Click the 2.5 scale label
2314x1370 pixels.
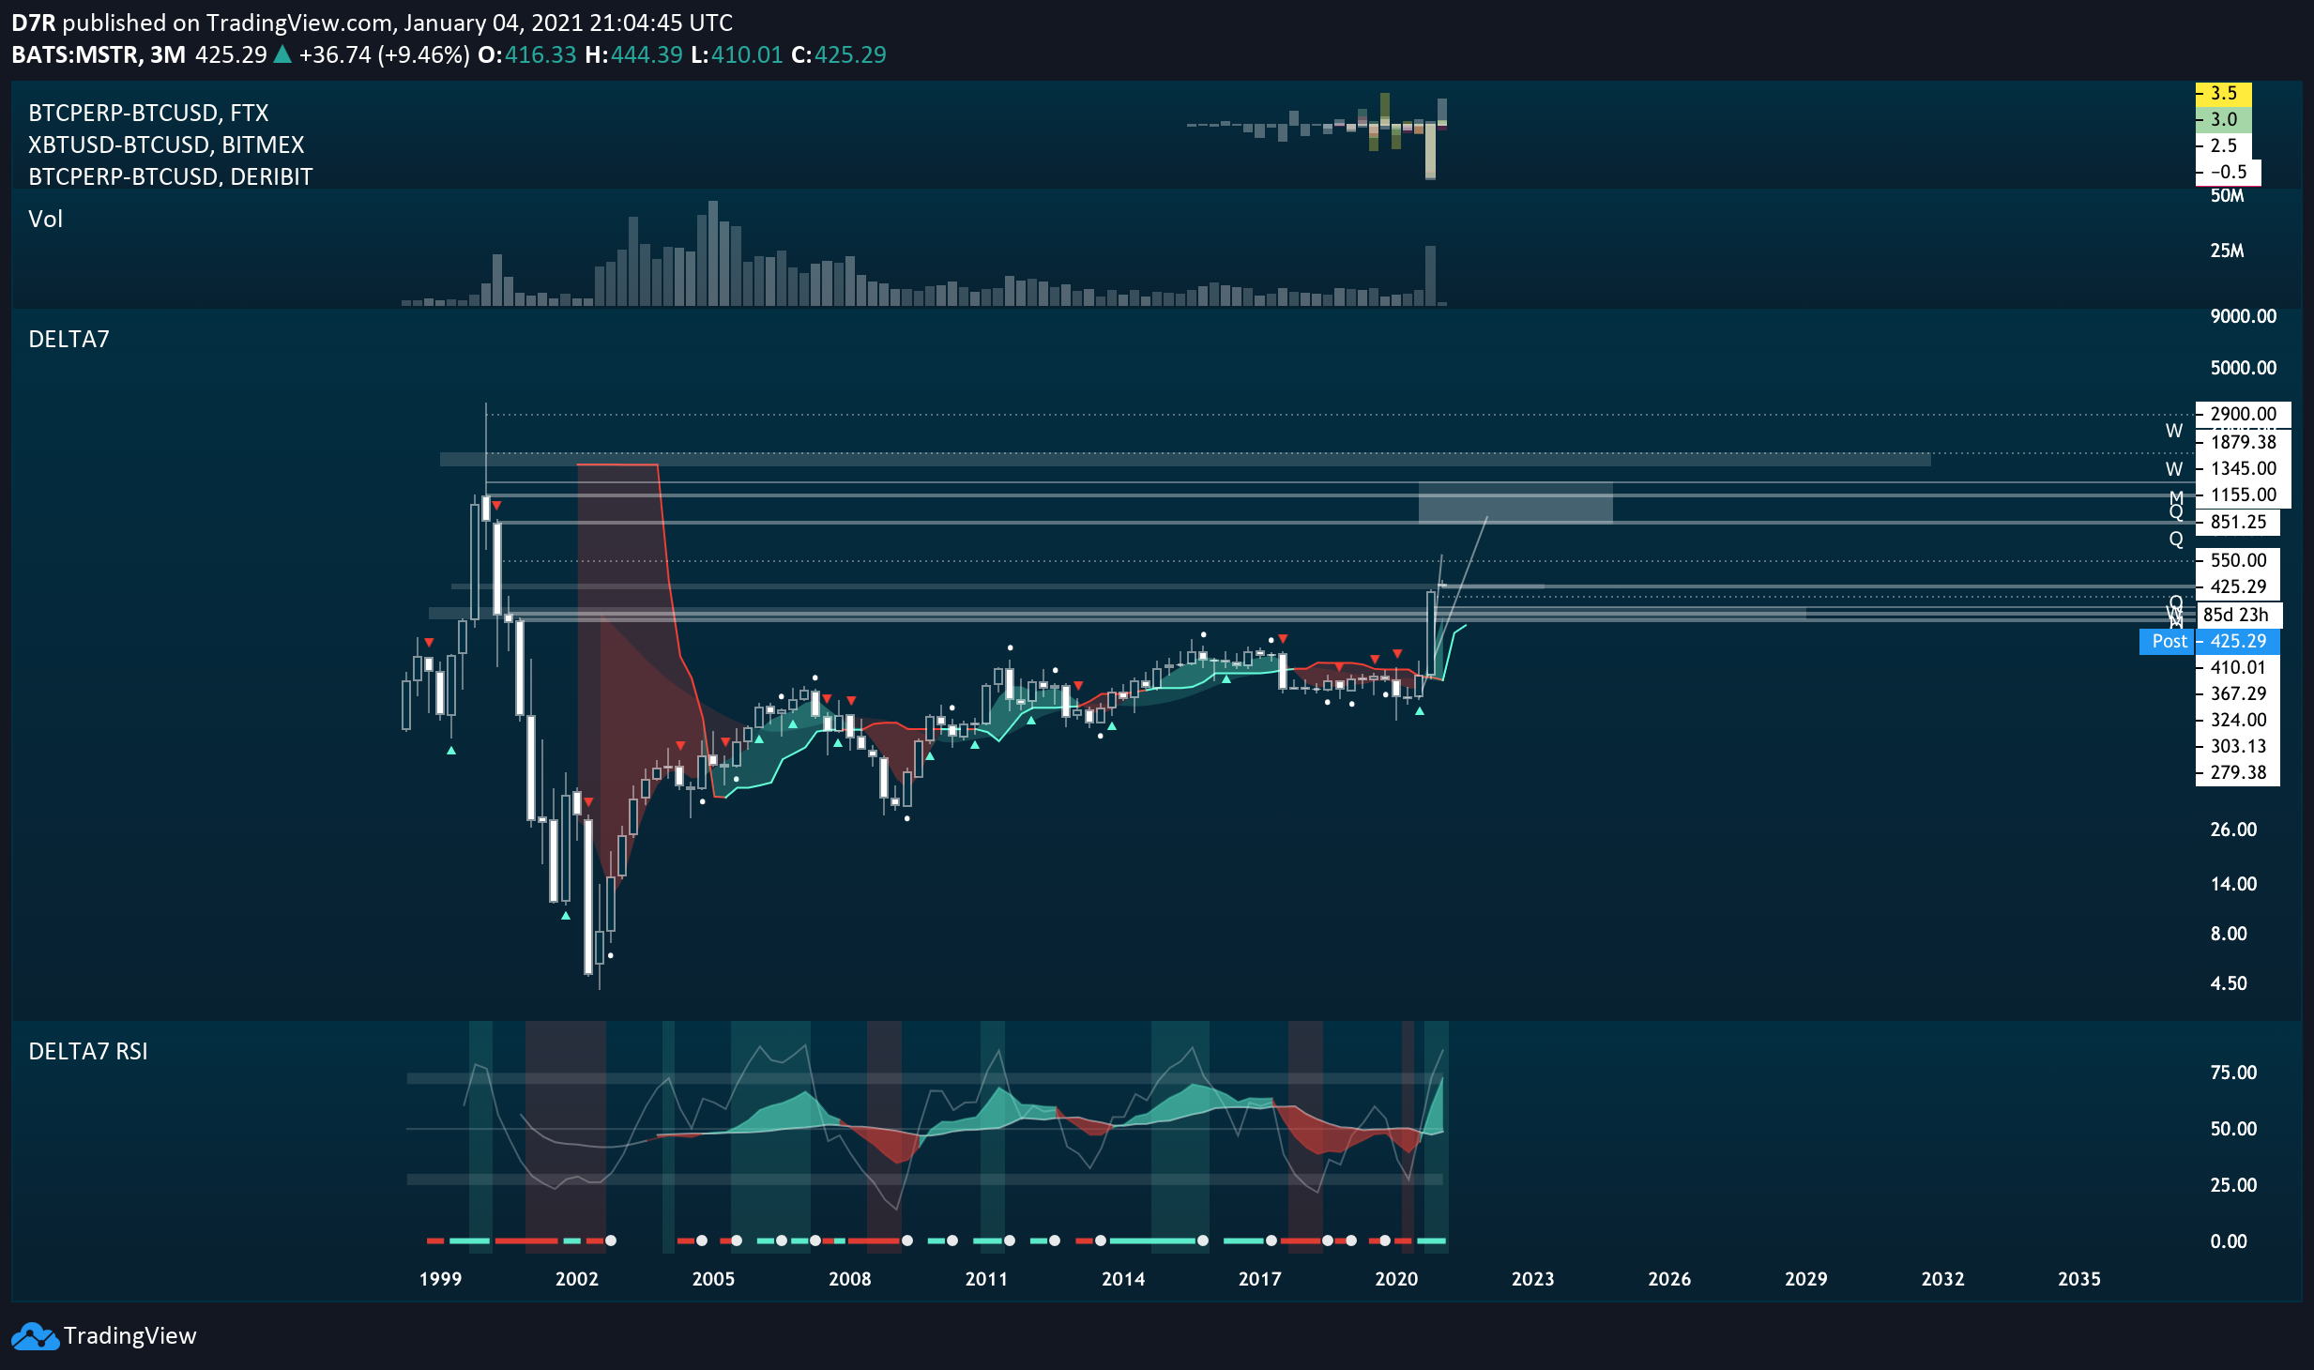(2223, 145)
